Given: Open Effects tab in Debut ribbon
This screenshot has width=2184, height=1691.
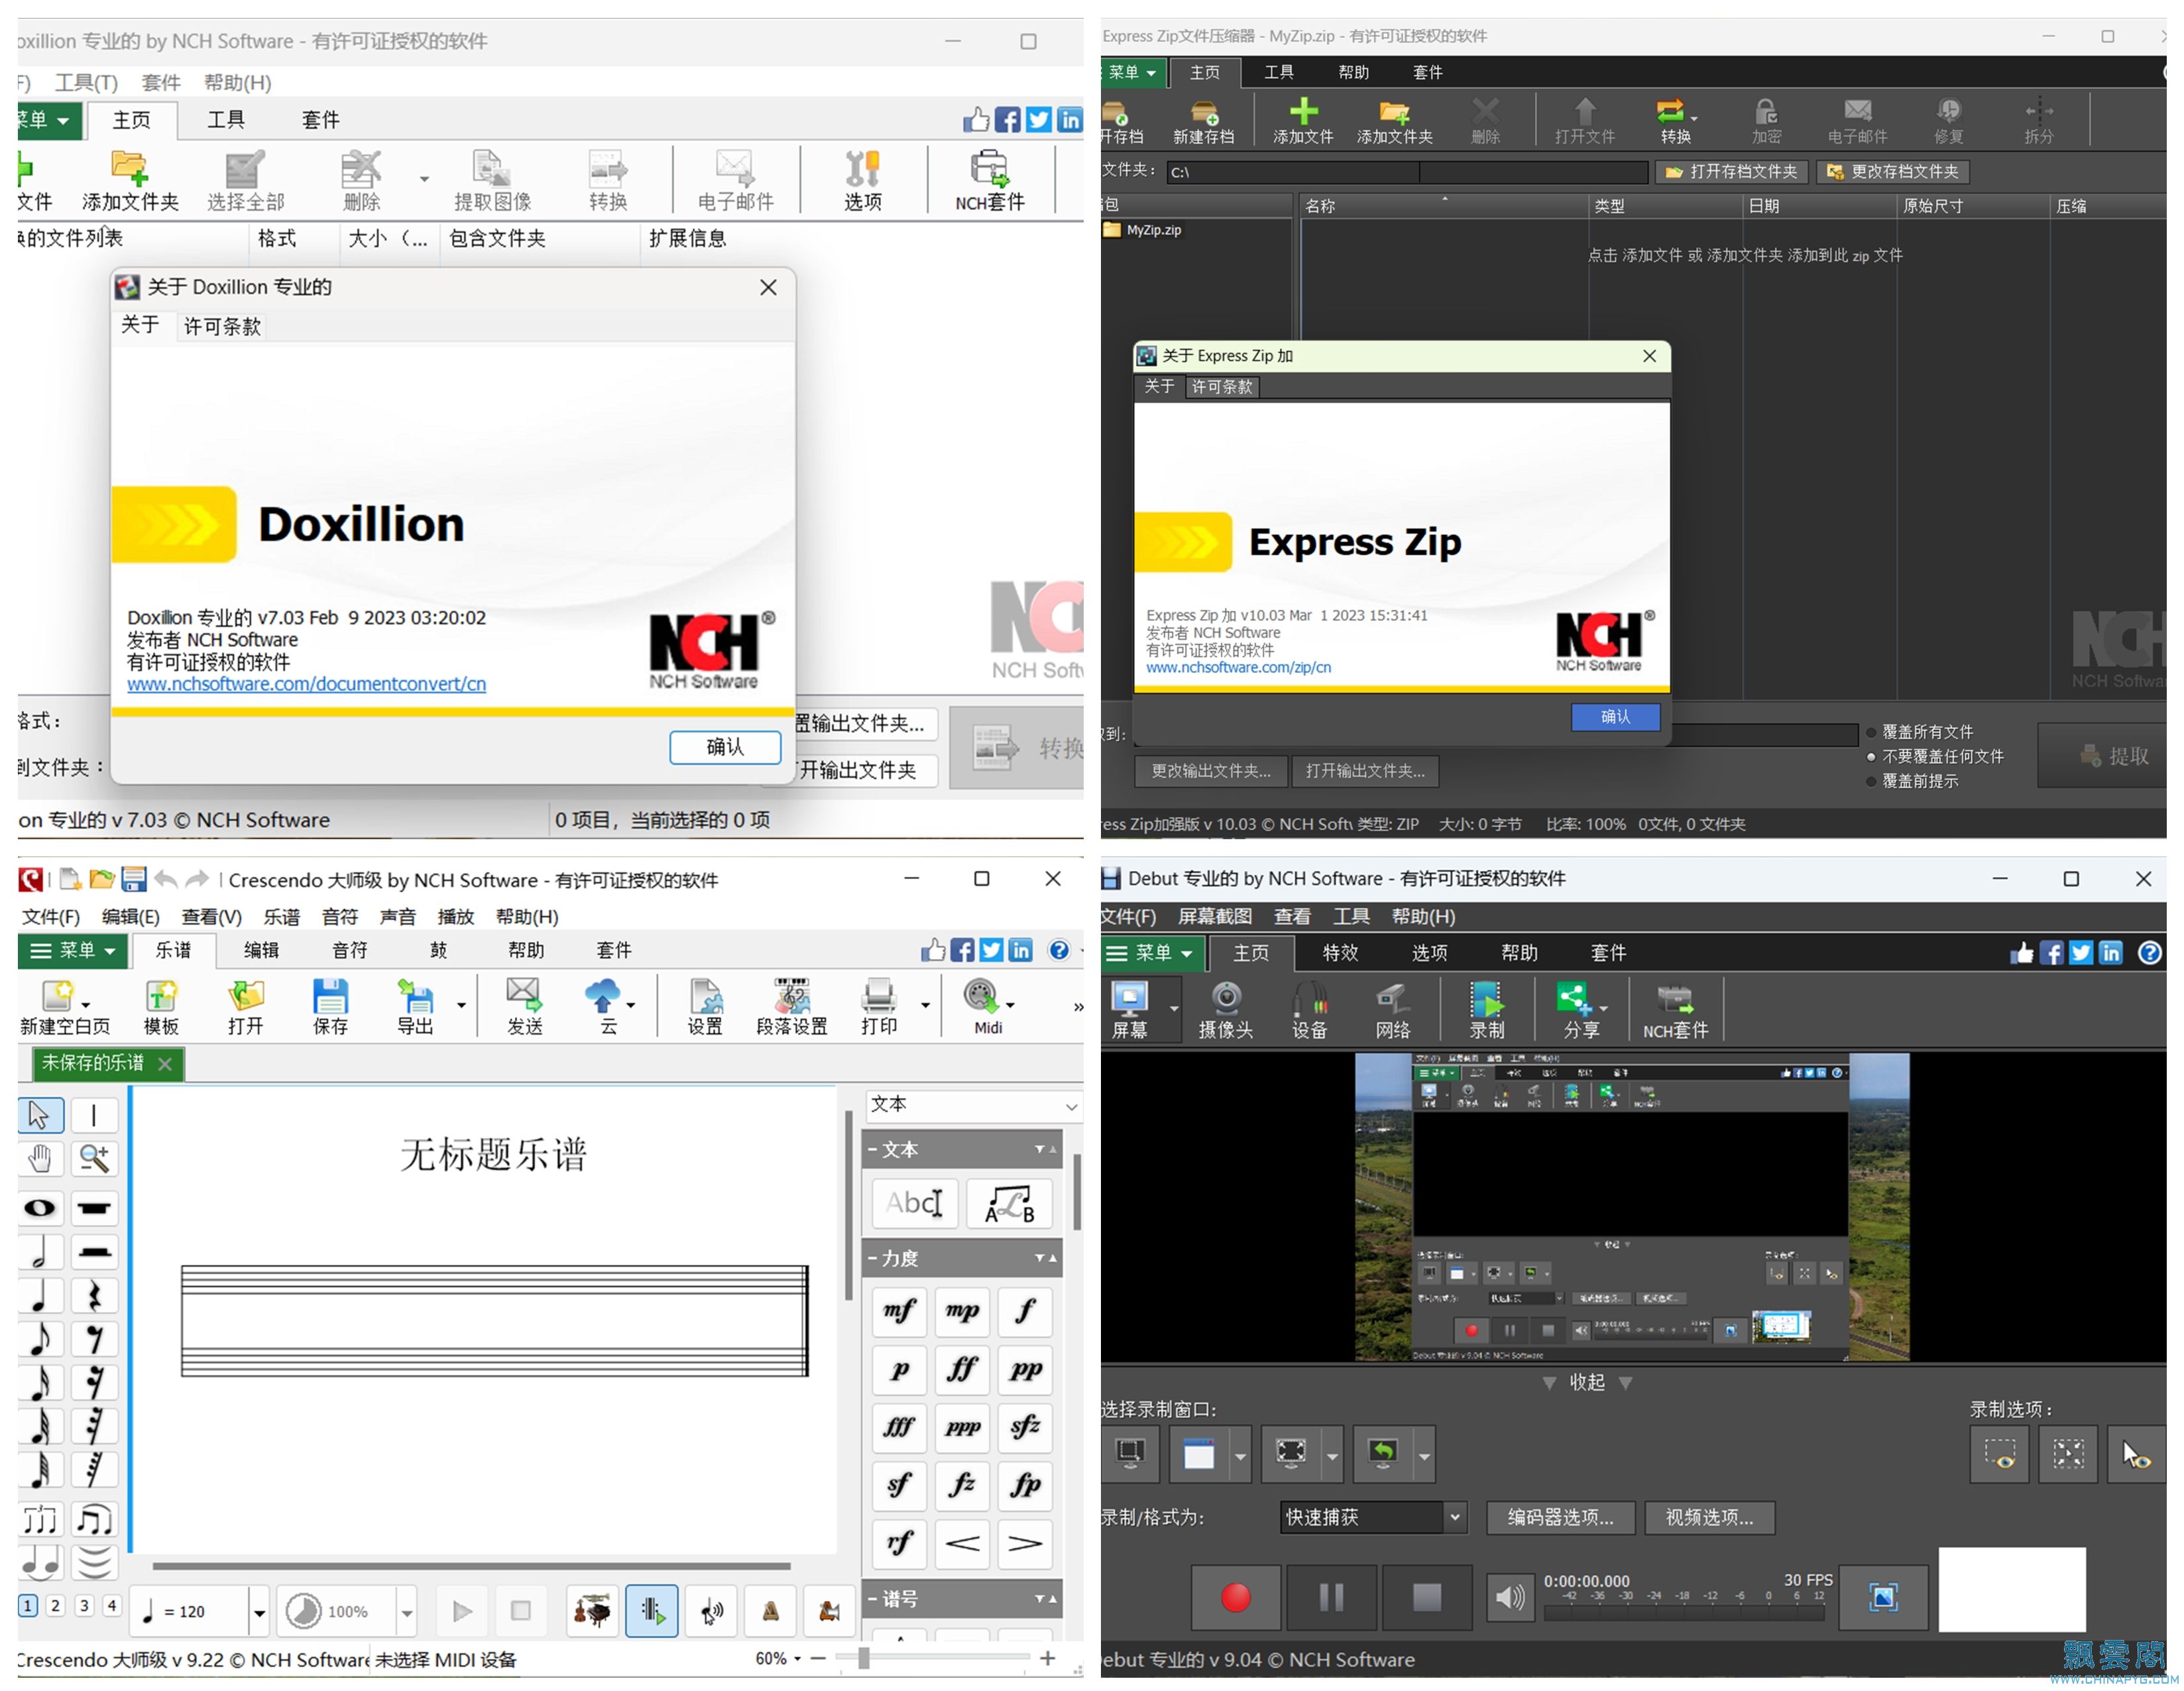Looking at the screenshot, I should [1340, 953].
